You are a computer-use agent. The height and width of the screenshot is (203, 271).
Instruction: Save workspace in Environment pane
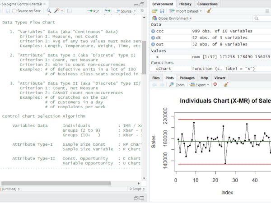[162, 11]
